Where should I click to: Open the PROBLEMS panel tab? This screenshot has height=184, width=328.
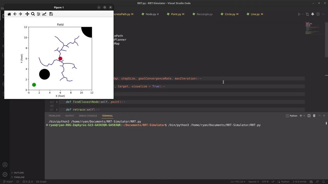55,116
